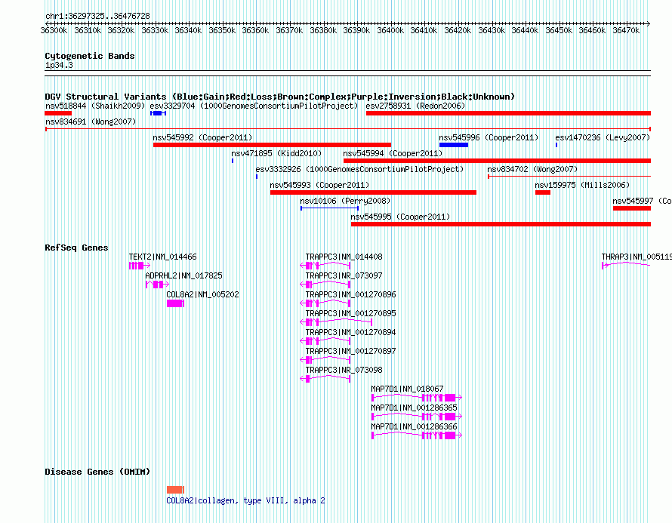Open the nsv10106 (Perry2008) label
This screenshot has width=672, height=523.
click(345, 201)
